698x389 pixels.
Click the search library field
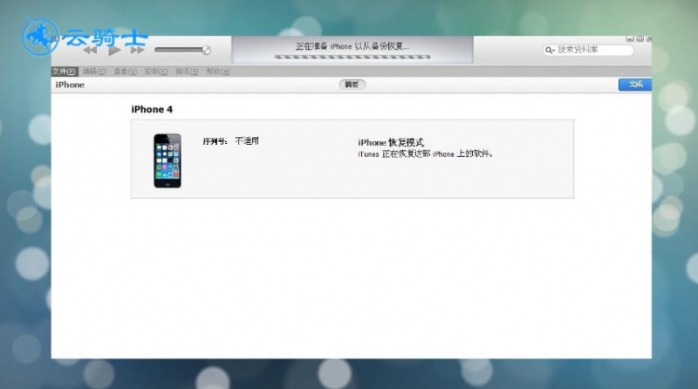pyautogui.click(x=588, y=50)
